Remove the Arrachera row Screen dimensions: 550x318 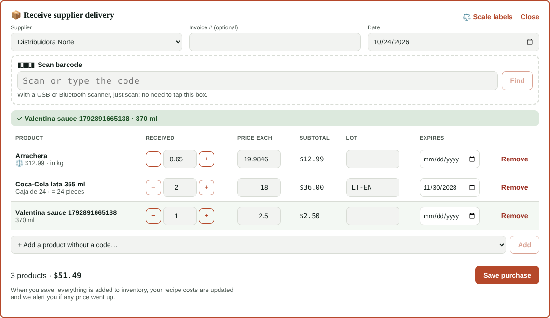click(515, 159)
